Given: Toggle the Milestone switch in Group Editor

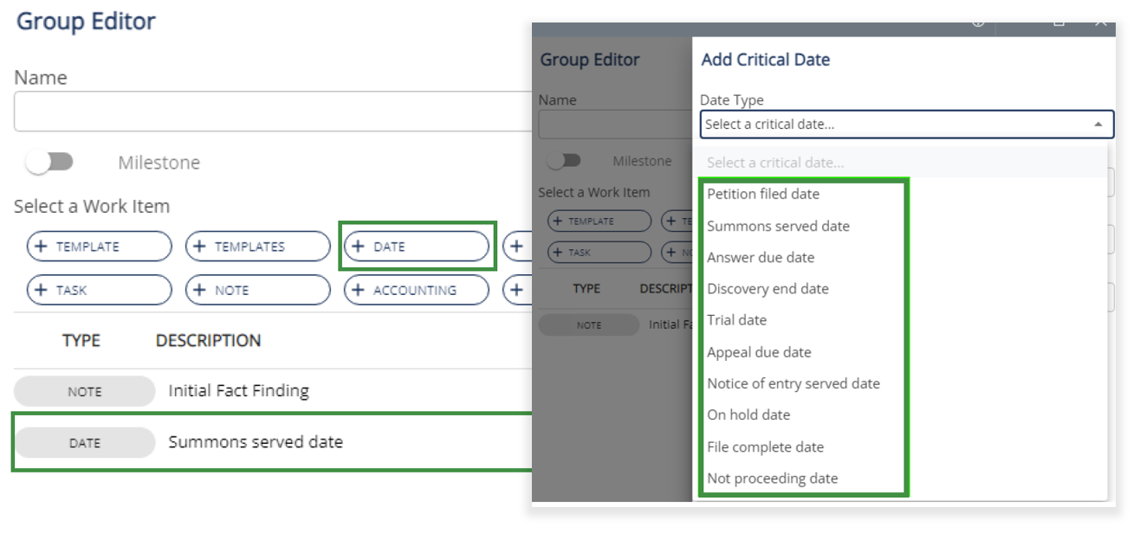Looking at the screenshot, I should point(50,163).
